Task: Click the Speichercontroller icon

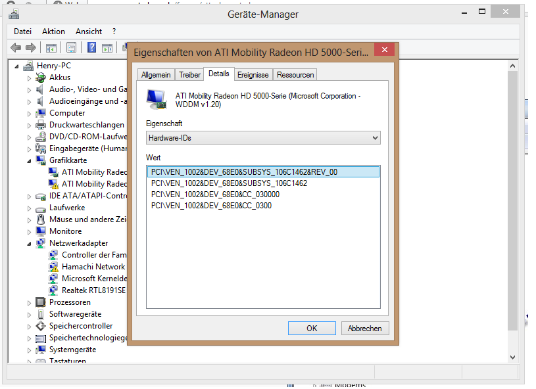Action: (x=41, y=326)
